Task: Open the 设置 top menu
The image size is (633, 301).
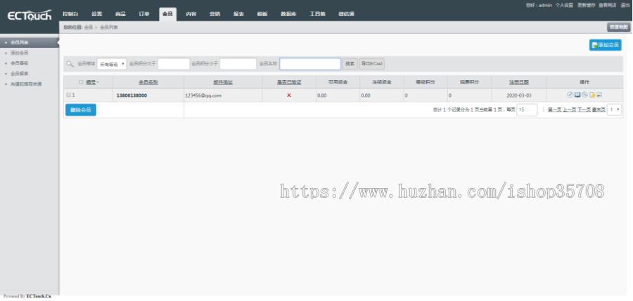Action: (97, 14)
